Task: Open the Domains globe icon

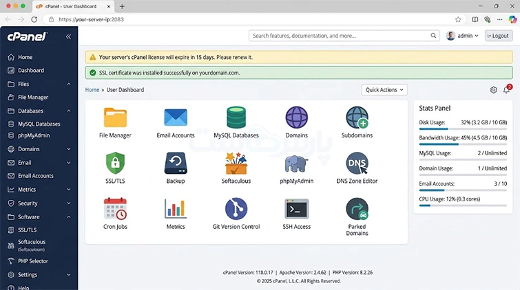Action: click(296, 118)
